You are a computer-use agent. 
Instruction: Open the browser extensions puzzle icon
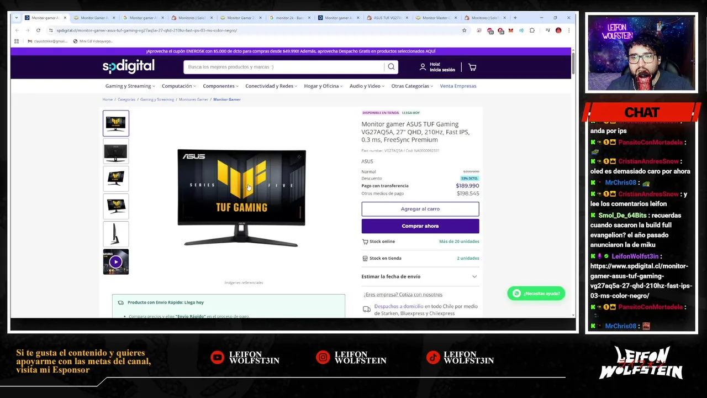click(532, 30)
